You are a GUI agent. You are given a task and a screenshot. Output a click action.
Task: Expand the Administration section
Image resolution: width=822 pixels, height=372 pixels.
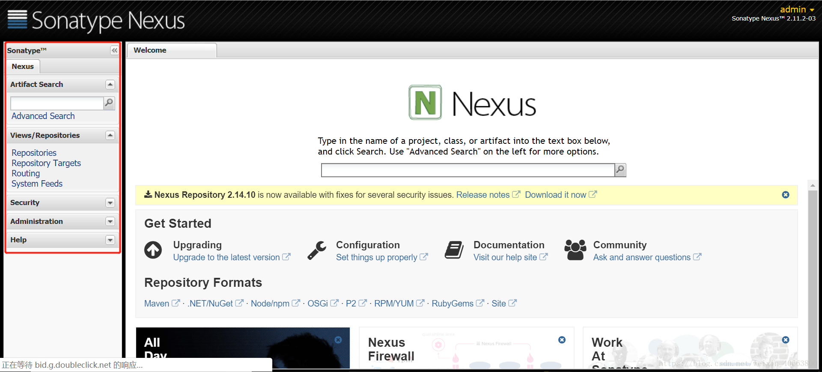[x=110, y=221]
